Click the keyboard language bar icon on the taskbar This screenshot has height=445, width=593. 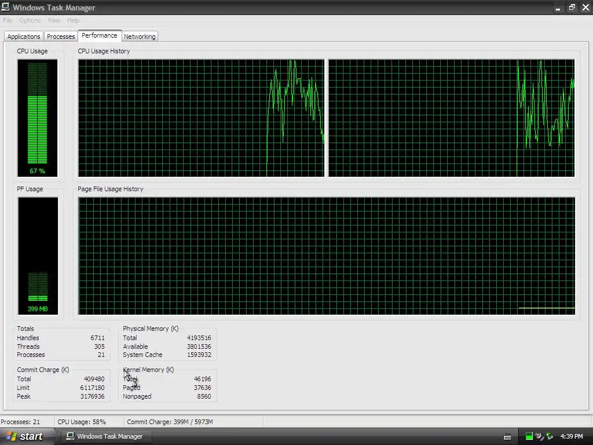point(507,437)
